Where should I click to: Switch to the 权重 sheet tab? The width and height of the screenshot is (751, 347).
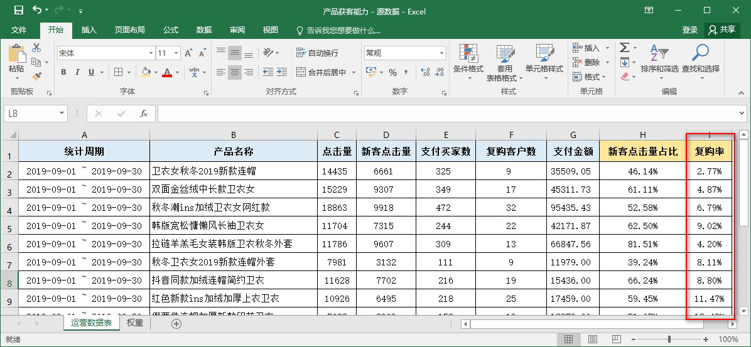tap(135, 323)
